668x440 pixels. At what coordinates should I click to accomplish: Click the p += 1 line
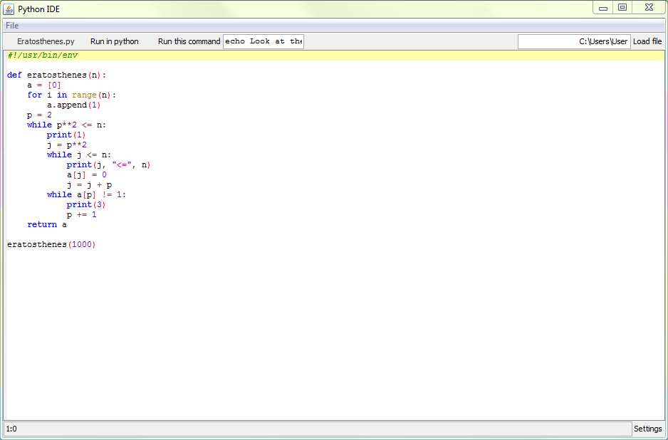tap(81, 214)
